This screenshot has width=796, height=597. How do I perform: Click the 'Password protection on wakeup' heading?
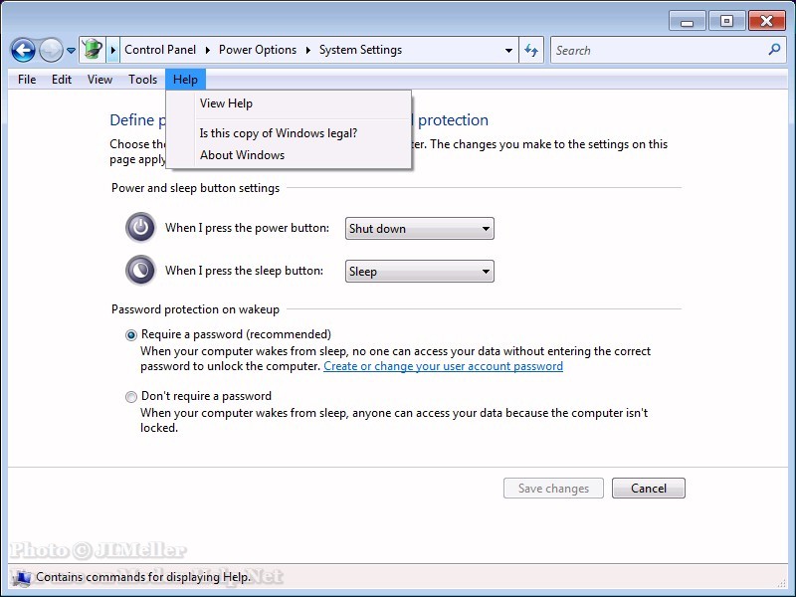[195, 309]
